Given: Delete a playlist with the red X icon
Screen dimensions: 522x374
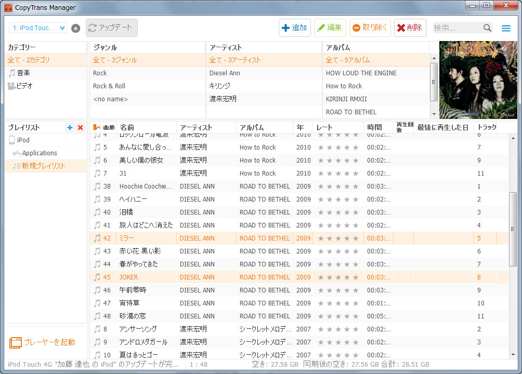Looking at the screenshot, I should 81,127.
